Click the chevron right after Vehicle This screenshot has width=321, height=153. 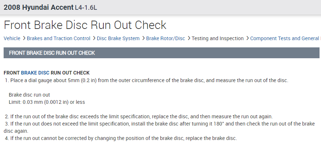coord(24,38)
